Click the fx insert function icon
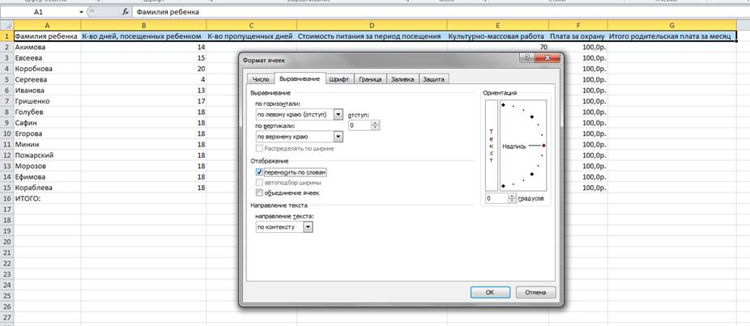The image size is (750, 326). (125, 12)
